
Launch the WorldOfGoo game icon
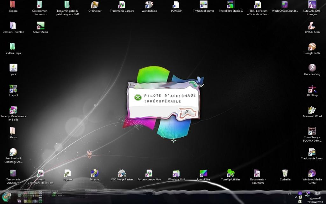[x=149, y=5]
